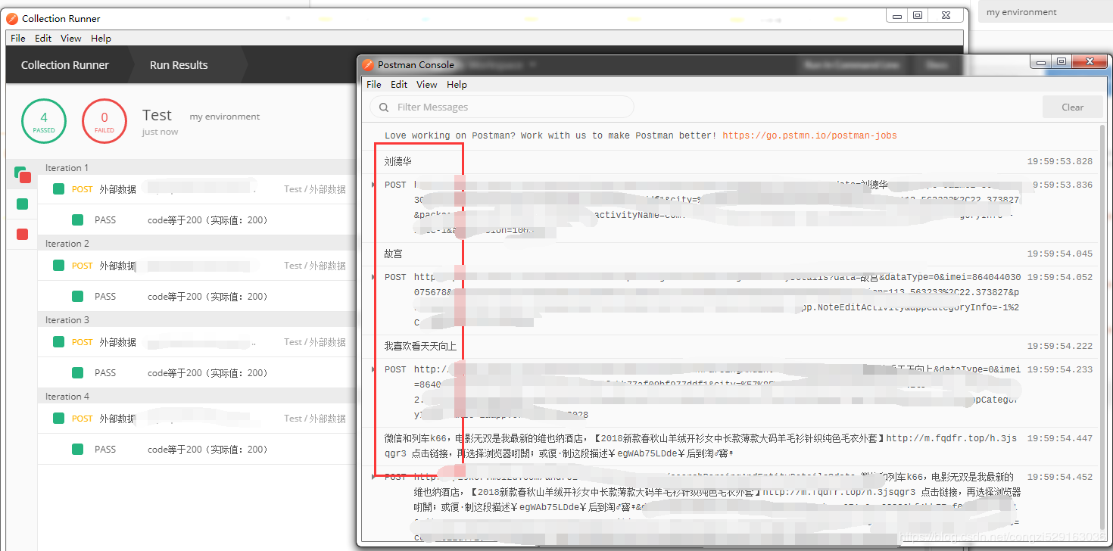The width and height of the screenshot is (1113, 551).
Task: Filter passed tests with the green sidebar square
Action: point(22,204)
